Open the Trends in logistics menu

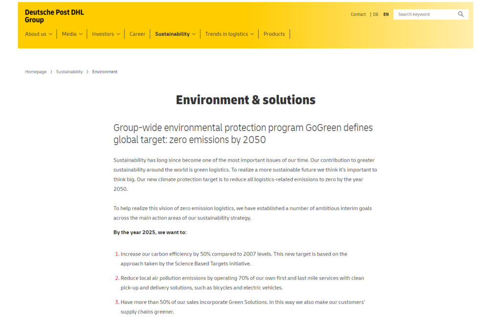pos(227,34)
